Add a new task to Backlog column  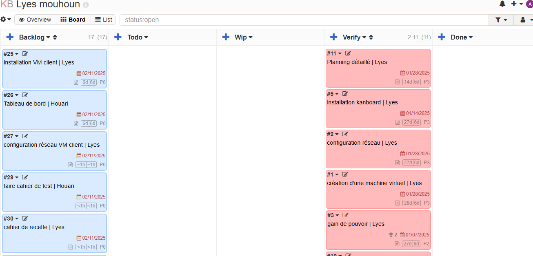click(x=10, y=37)
